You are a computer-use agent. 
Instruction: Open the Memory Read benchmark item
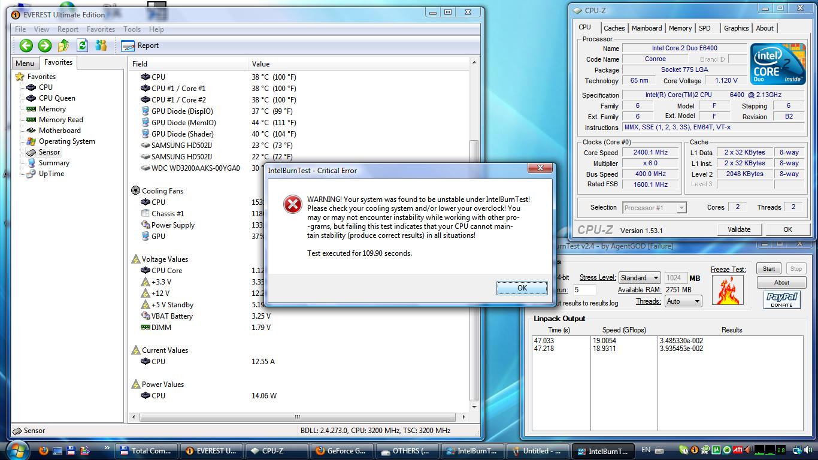54,120
